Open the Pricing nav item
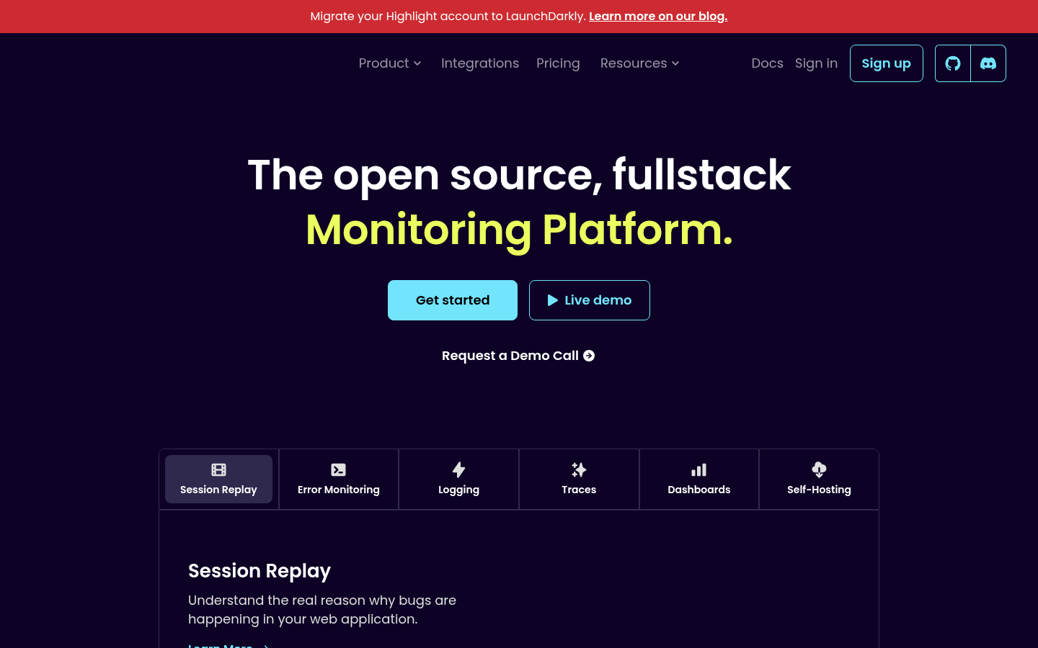This screenshot has height=648, width=1038. [x=558, y=63]
